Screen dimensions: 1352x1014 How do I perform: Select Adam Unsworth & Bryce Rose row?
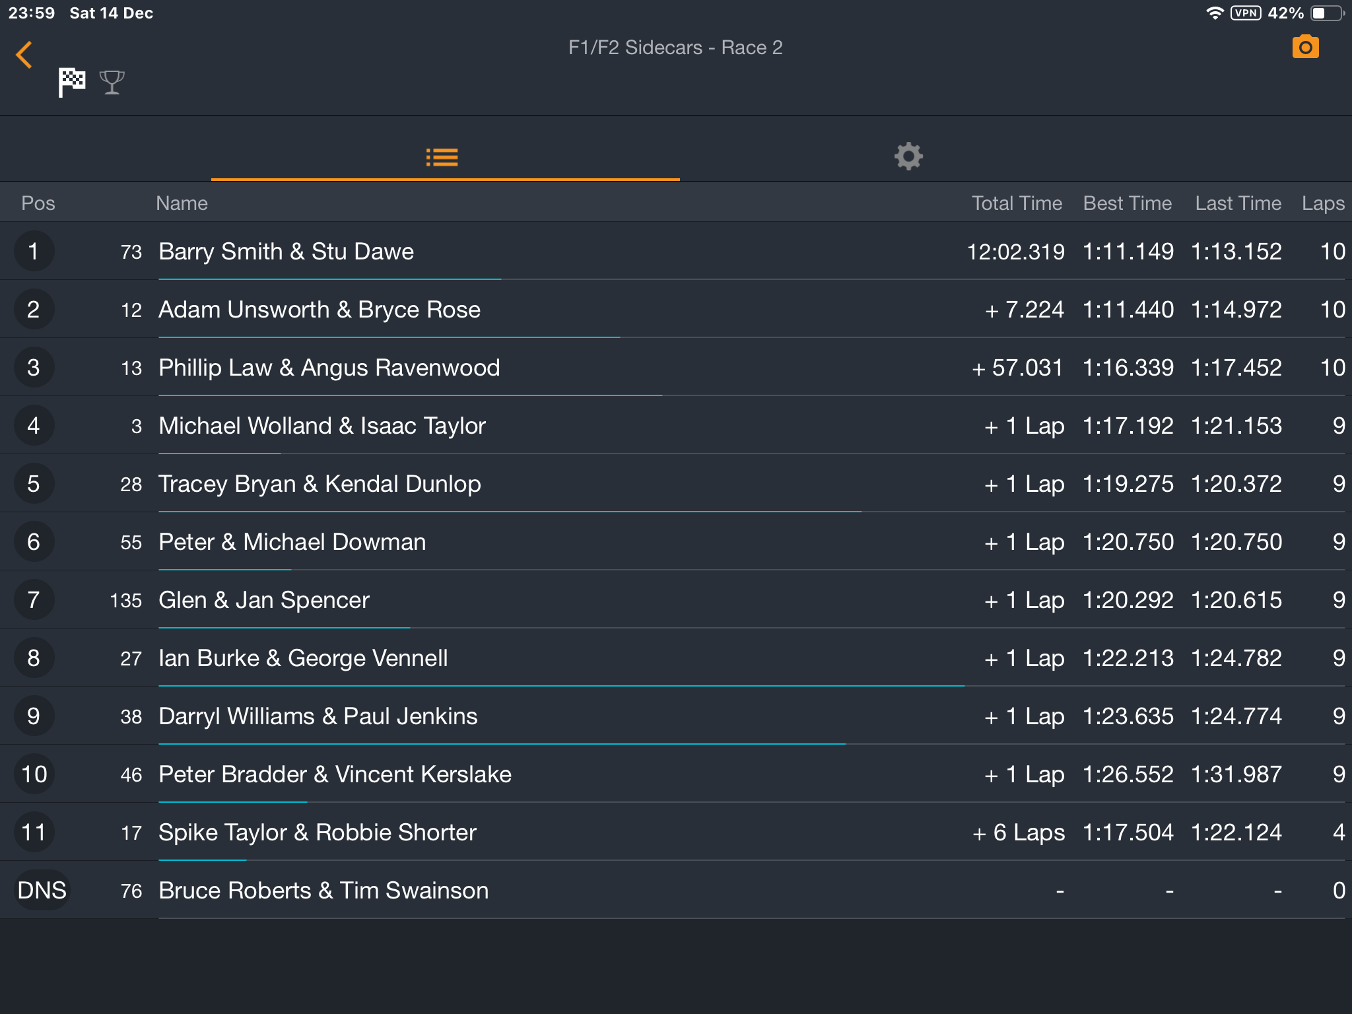[676, 310]
